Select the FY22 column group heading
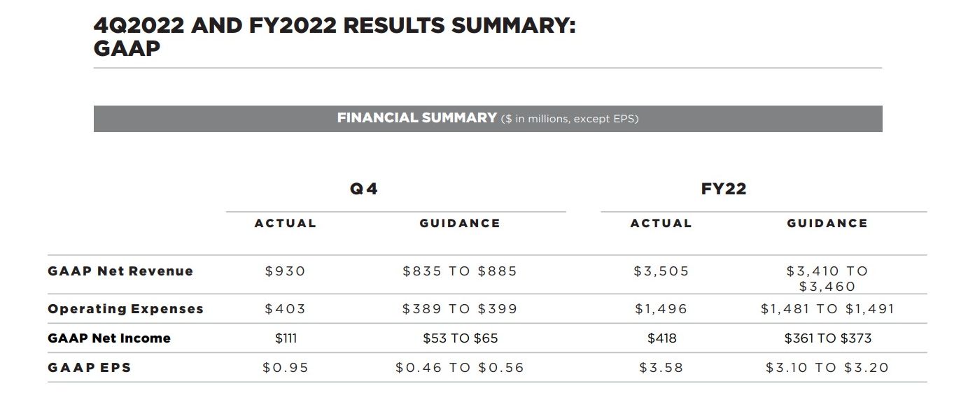The height and width of the screenshot is (409, 975). pos(724,189)
